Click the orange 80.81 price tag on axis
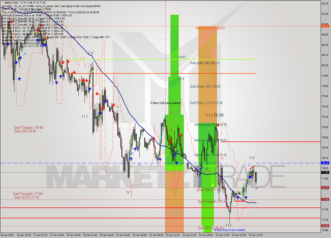Screen dimensions: 331x238 [325, 26]
